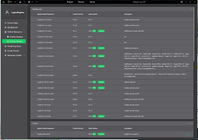
Task: Tick checkbox for Creality K1C 0.4 nozzle
Action: pyautogui.click(x=33, y=31)
